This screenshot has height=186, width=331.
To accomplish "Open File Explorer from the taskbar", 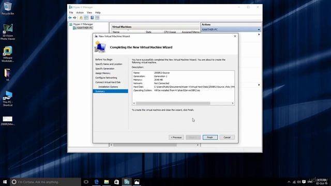I will coord(107,182).
